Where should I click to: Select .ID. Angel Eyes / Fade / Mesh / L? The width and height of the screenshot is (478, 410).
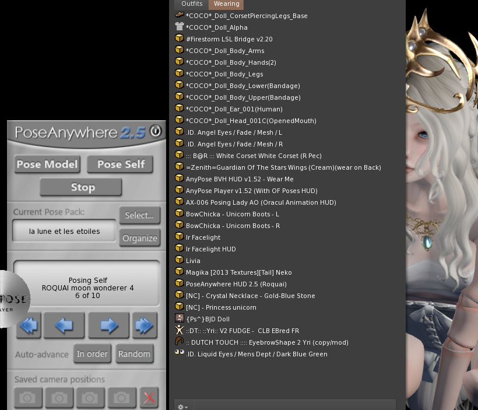(x=234, y=132)
